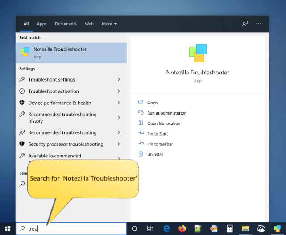The image size is (286, 235).
Task: Click the Open action
Action: 152,103
